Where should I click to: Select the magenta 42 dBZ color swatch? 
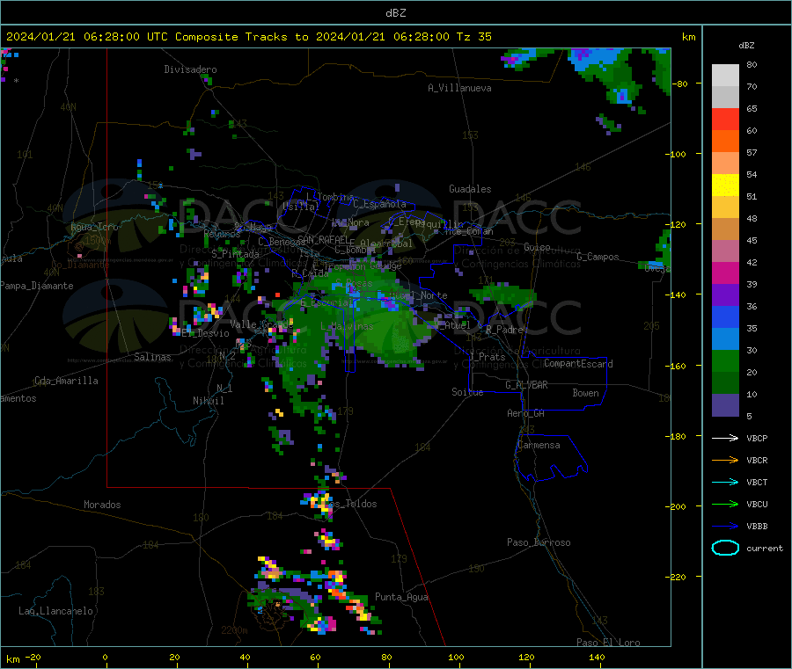tap(725, 273)
